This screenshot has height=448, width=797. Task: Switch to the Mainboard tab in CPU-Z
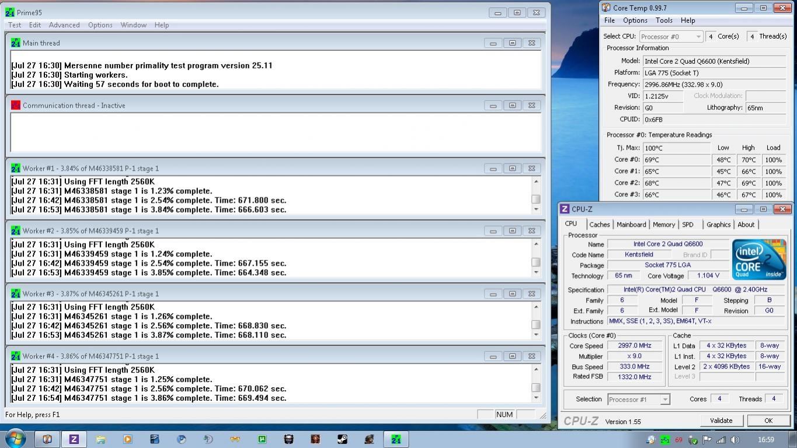(x=631, y=225)
